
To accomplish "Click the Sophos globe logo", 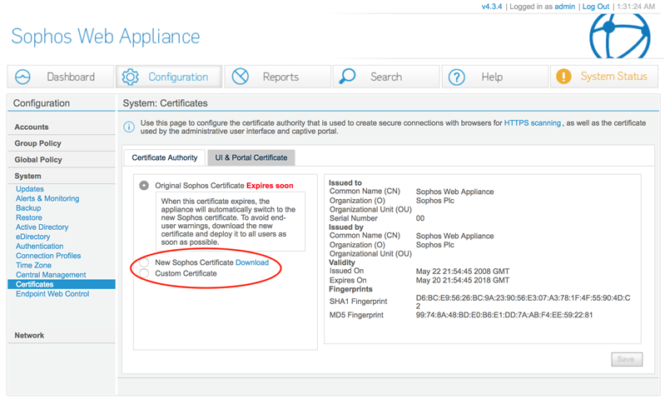I will tap(619, 36).
